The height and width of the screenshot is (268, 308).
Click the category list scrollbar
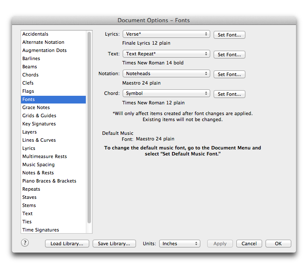tap(89, 128)
